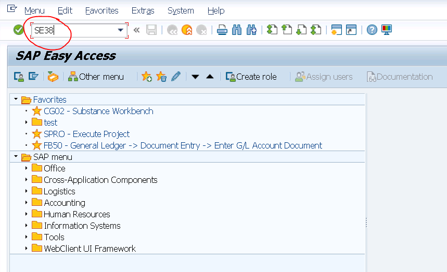The width and height of the screenshot is (447, 272).
Task: Click the orange Exit icon
Action: (x=187, y=30)
